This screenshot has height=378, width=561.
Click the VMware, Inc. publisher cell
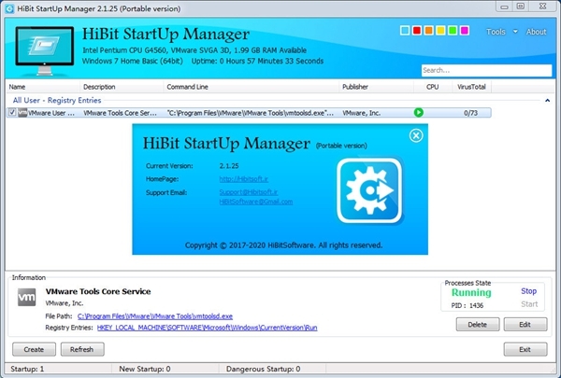tap(361, 113)
